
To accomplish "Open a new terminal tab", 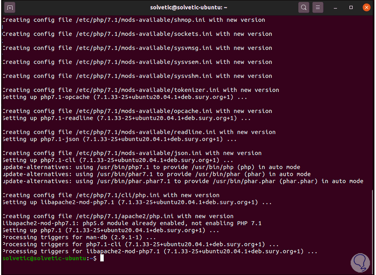I will [x=10, y=7].
